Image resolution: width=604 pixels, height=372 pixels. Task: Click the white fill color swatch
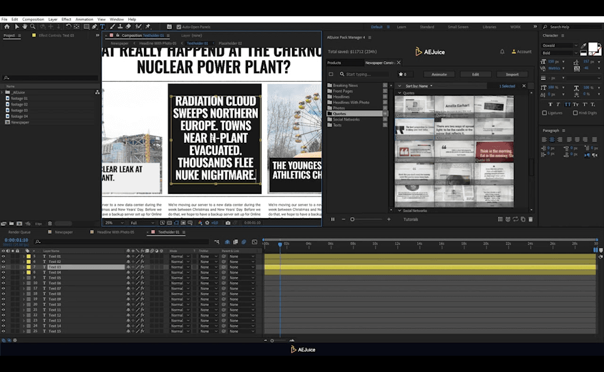[593, 47]
